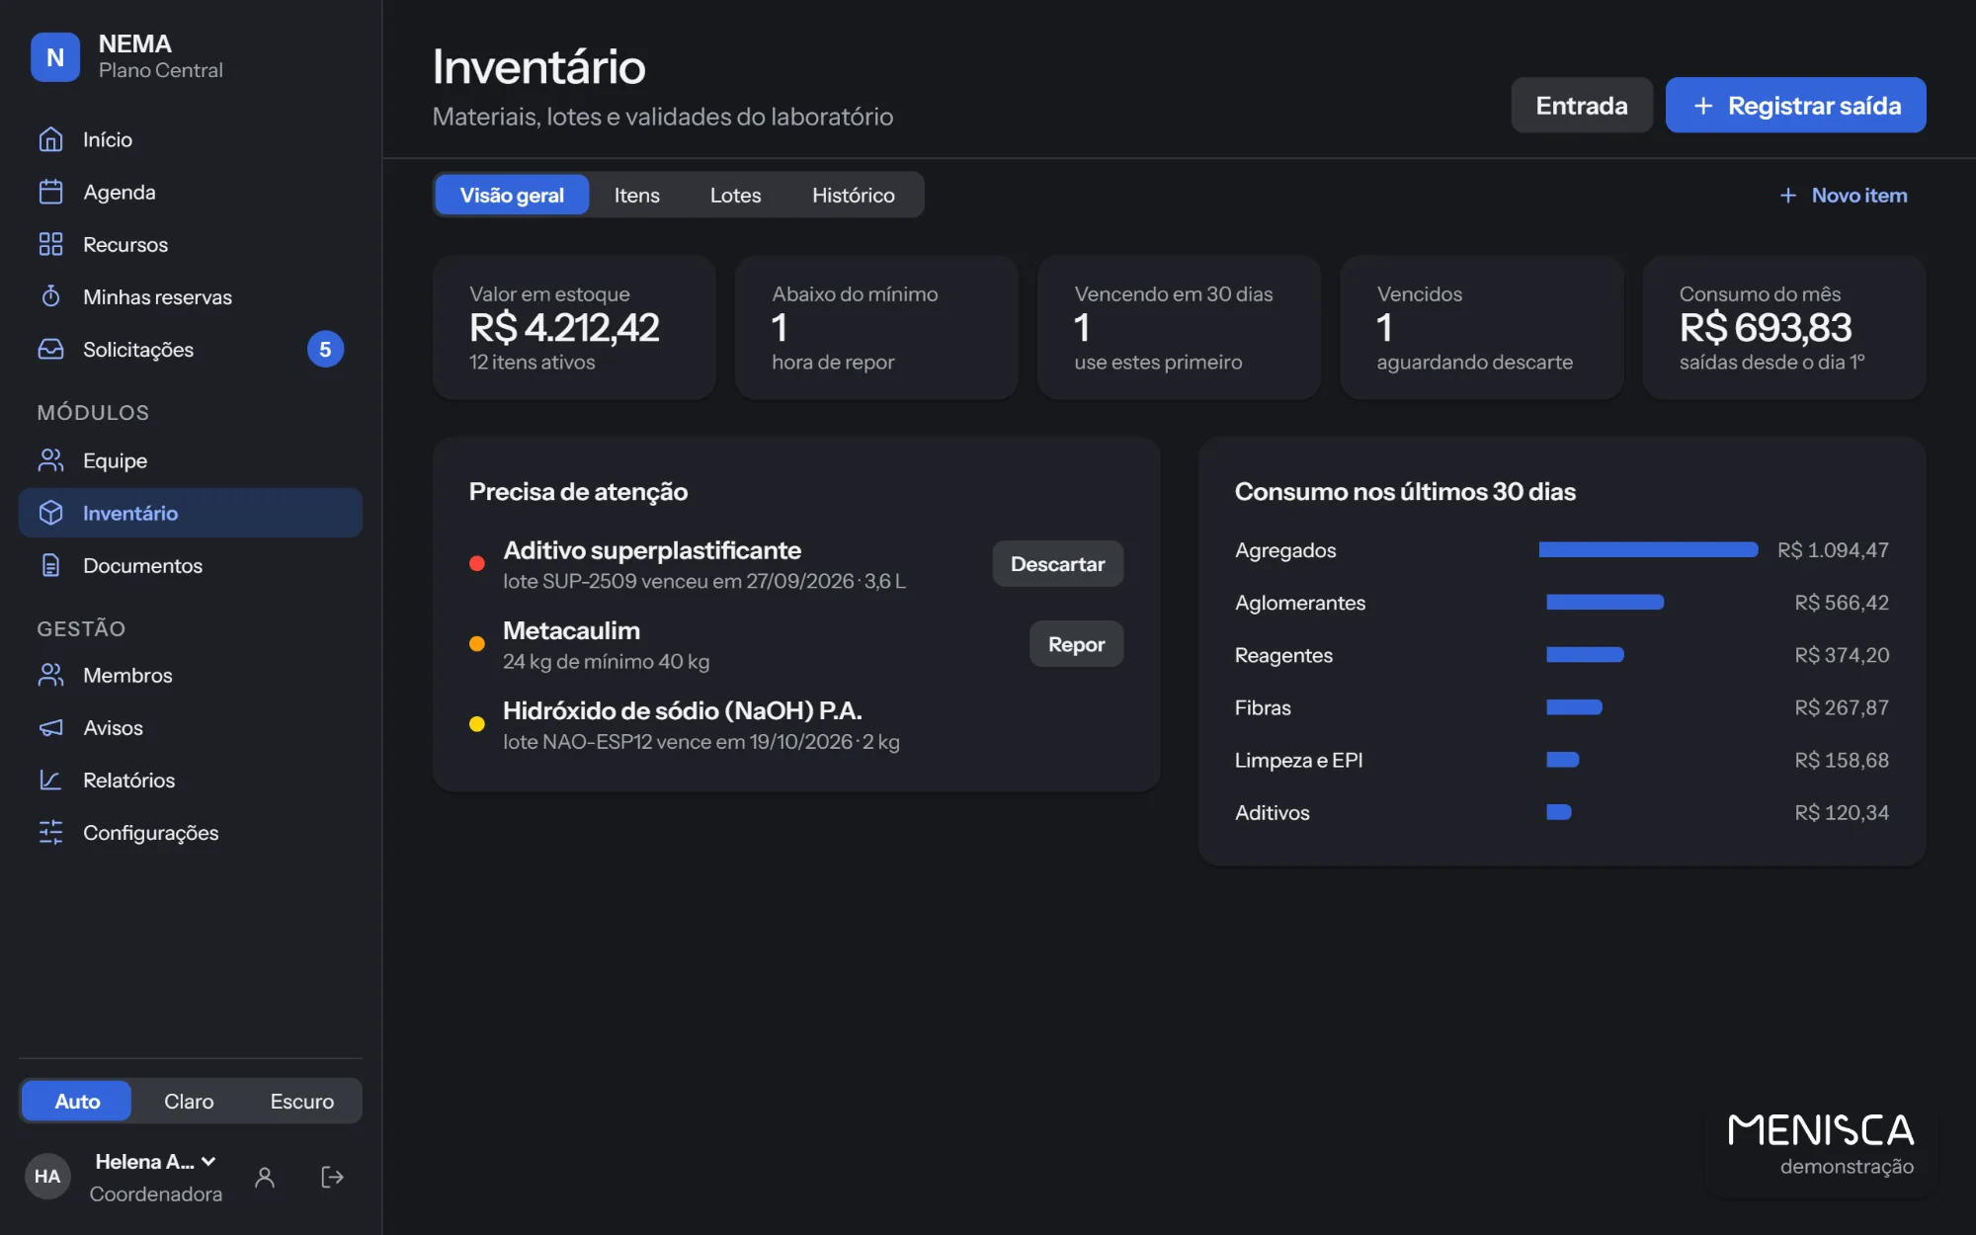Click the Minhas reservas timer icon
Image resolution: width=1976 pixels, height=1235 pixels.
pyautogui.click(x=50, y=296)
